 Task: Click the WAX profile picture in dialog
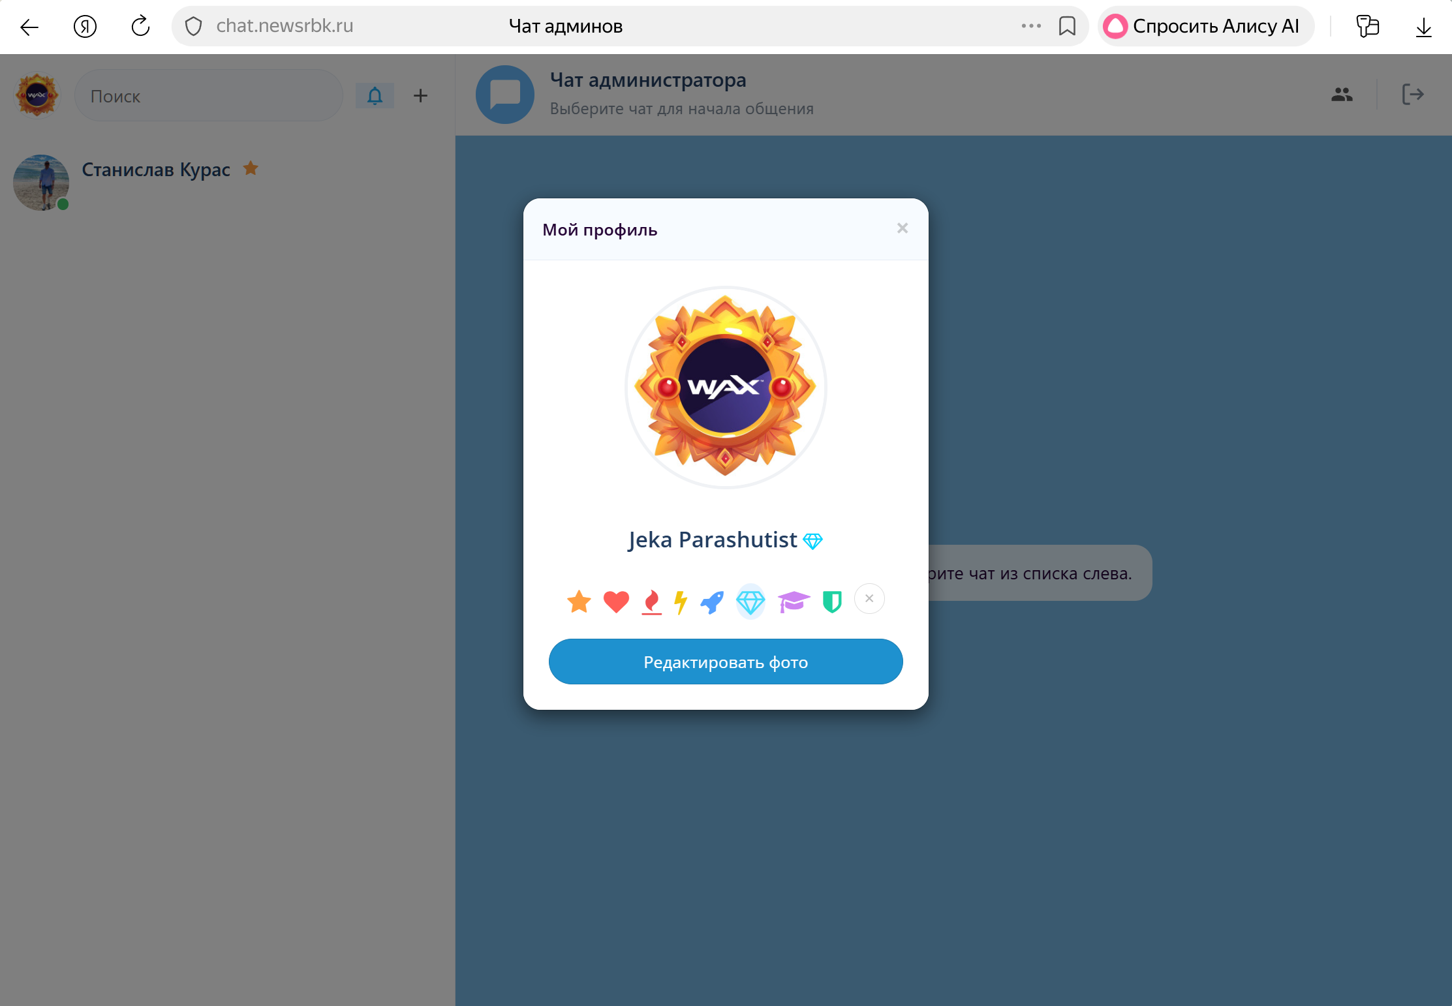726,387
